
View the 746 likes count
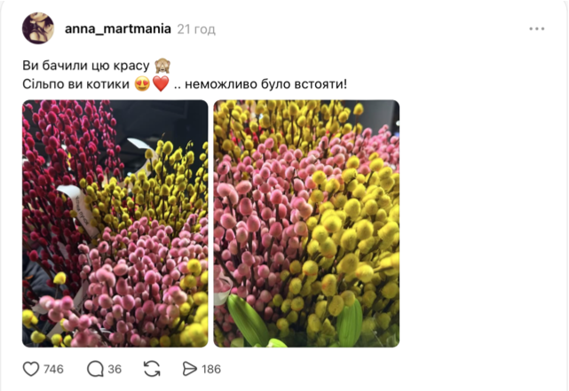click(53, 369)
